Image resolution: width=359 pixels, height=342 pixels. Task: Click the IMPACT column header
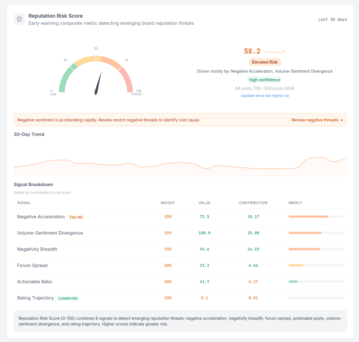[x=295, y=203]
